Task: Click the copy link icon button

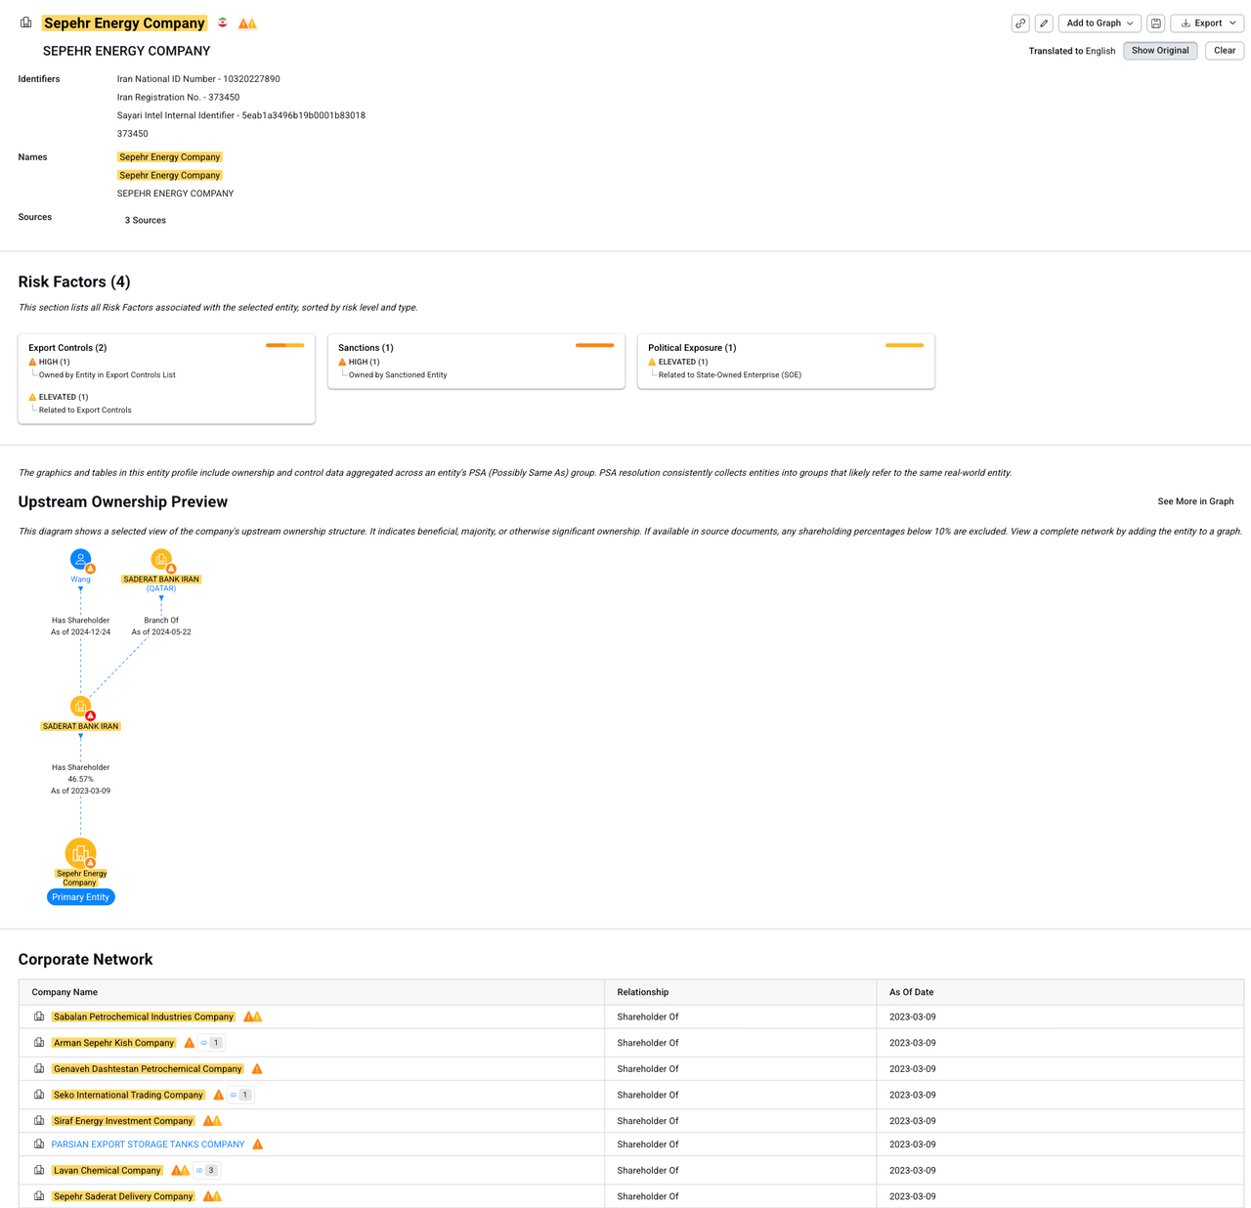Action: click(x=1020, y=23)
